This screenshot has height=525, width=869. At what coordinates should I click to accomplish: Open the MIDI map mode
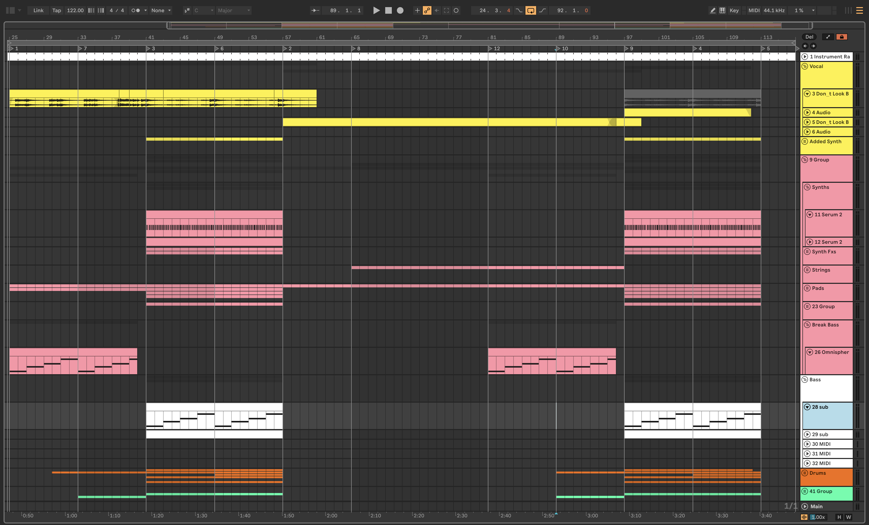tap(754, 11)
